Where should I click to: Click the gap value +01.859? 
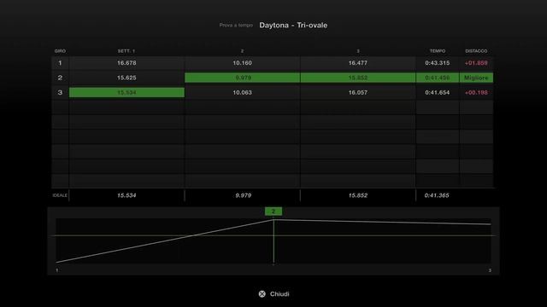(476, 63)
